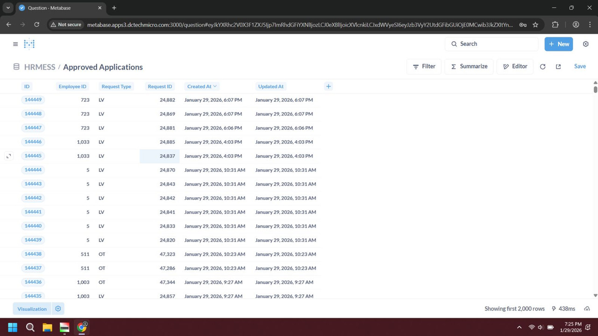The height and width of the screenshot is (336, 598).
Task: Open visualization settings gear icon
Action: 58,308
